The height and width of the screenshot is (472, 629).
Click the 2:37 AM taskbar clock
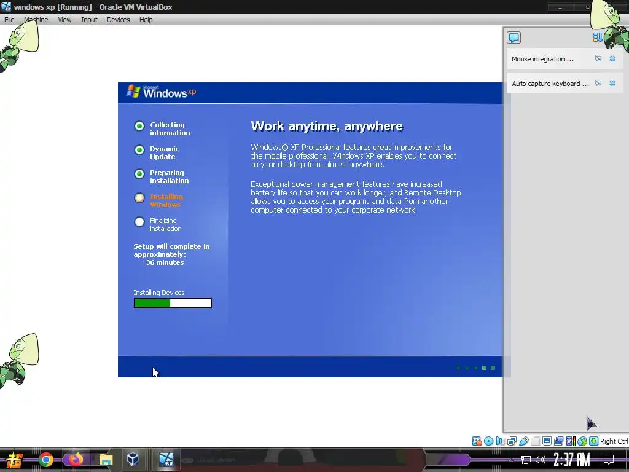click(572, 460)
